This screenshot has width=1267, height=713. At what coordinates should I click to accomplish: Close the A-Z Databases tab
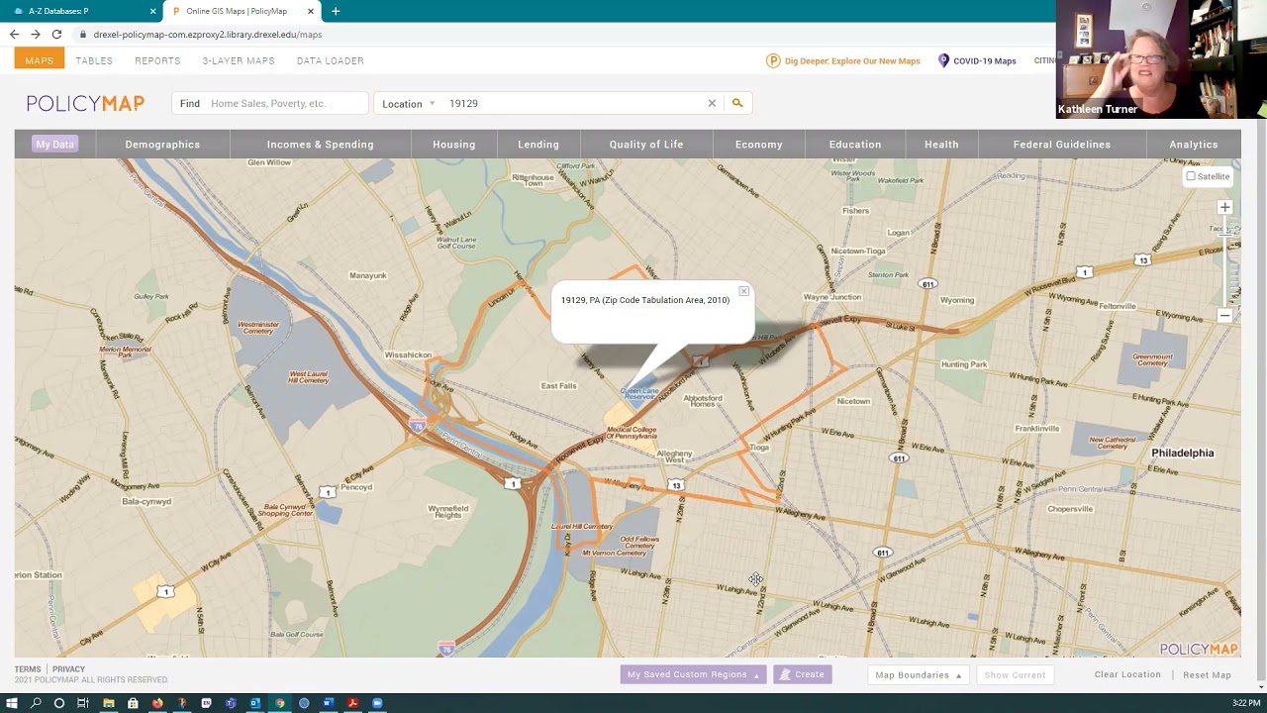point(152,11)
